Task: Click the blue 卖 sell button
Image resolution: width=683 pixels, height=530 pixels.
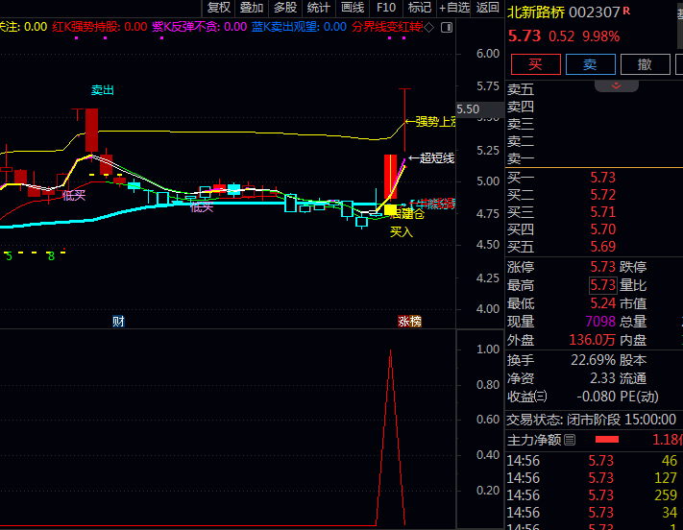Action: (590, 64)
